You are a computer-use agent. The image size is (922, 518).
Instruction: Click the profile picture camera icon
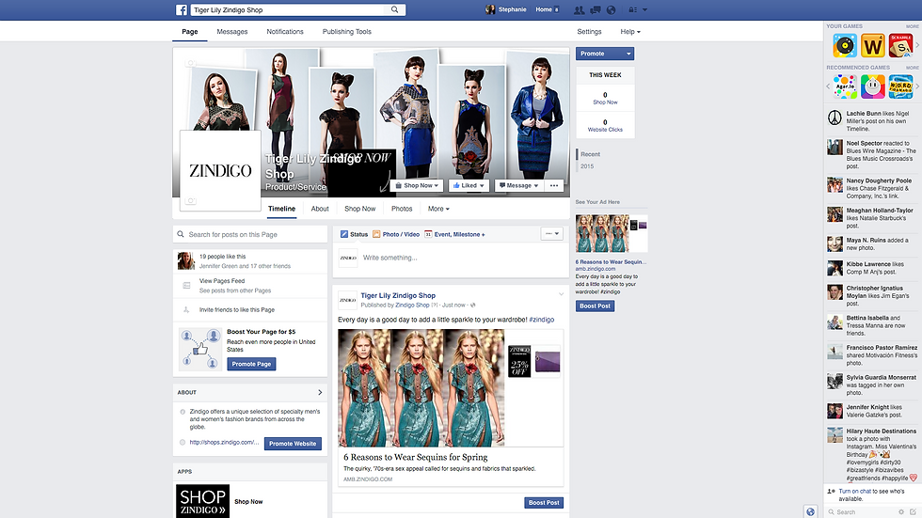pos(190,201)
